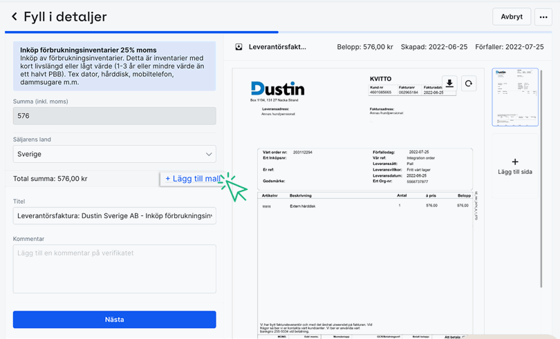Rotate the invoice preview
Screen dimensions: 560x339
click(468, 84)
